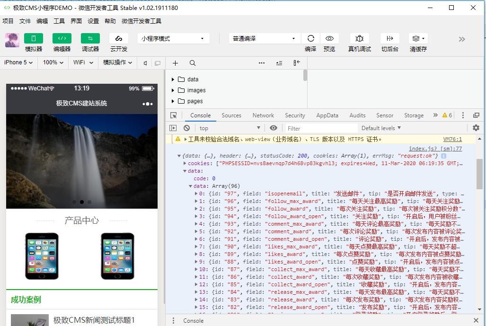Screen dimensions: 486x326
Task: Open console settings gear icon
Action: coord(476,128)
